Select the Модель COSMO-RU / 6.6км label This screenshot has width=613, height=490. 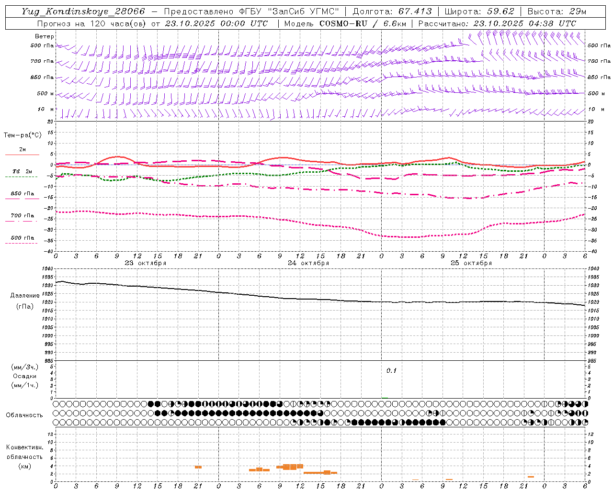coord(345,23)
